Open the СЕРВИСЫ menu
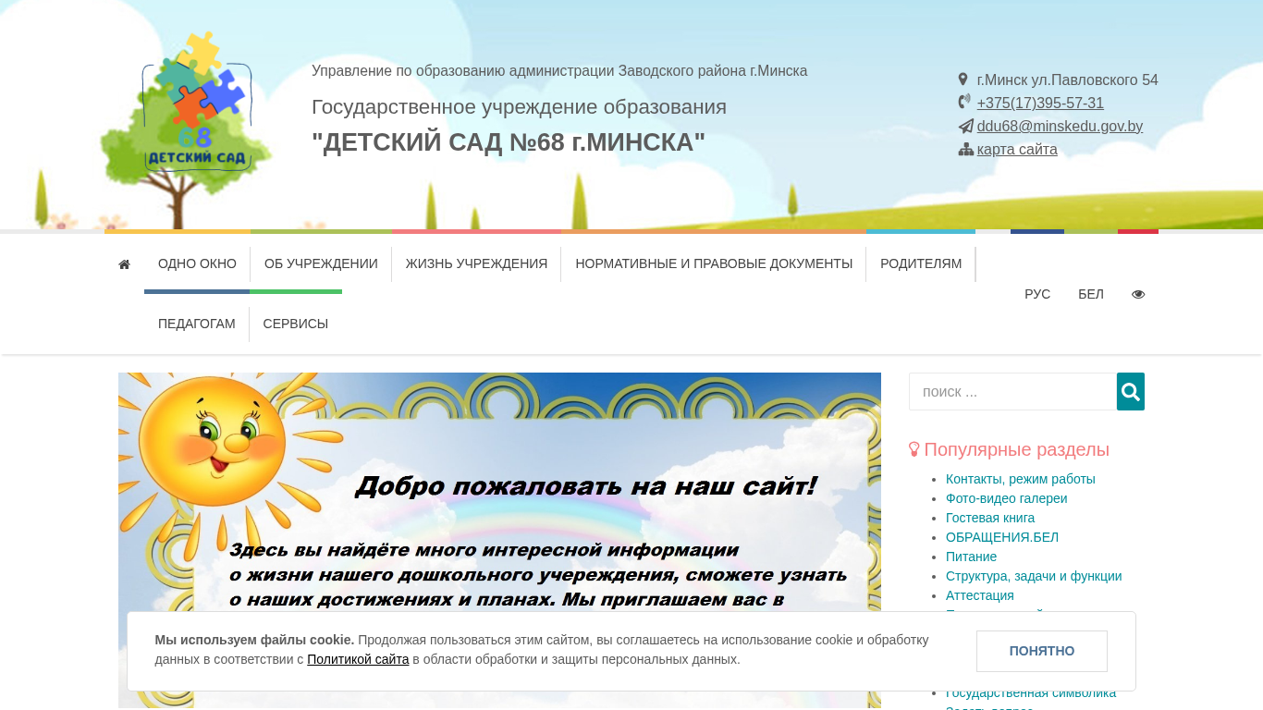Image resolution: width=1263 pixels, height=710 pixels. (x=296, y=324)
